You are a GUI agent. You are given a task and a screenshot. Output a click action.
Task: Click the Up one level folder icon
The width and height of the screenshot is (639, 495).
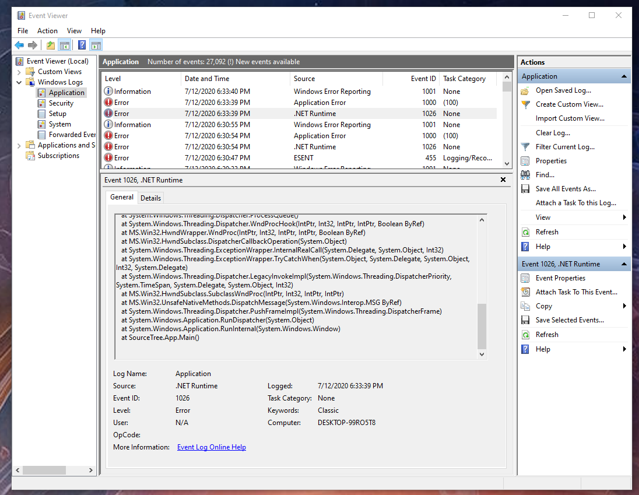(x=51, y=45)
